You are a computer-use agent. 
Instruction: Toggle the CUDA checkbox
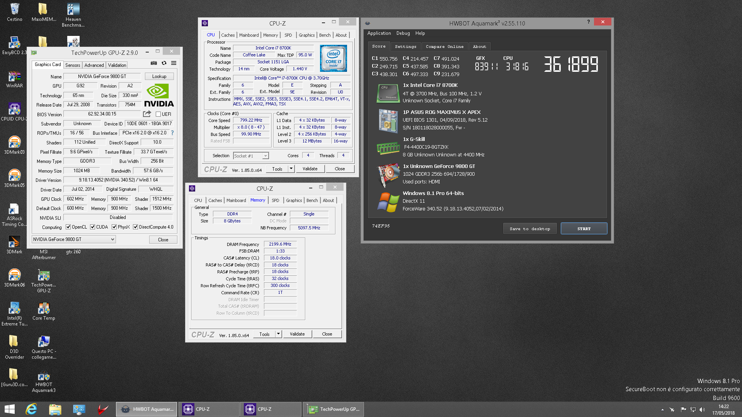tap(92, 227)
